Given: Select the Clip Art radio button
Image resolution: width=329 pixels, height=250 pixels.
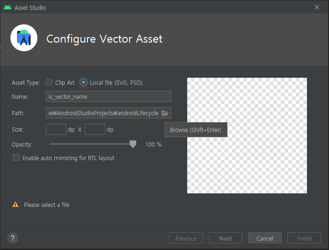Looking at the screenshot, I should point(49,82).
